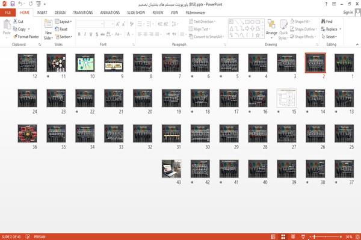Open the Shape Fill dropdown
The height and width of the screenshot is (240, 361).
(x=300, y=22)
